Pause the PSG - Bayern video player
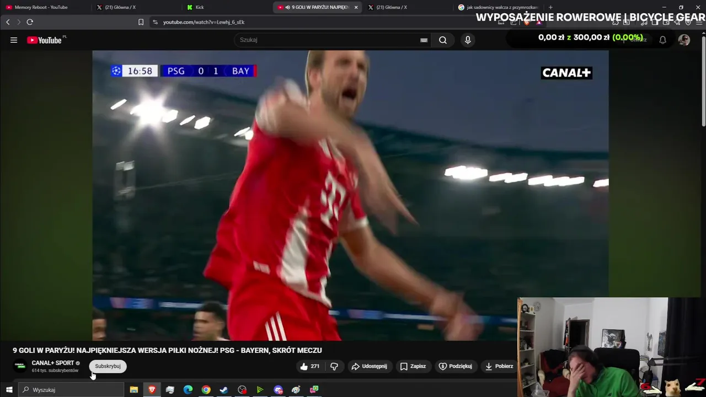The image size is (706, 397). click(350, 196)
